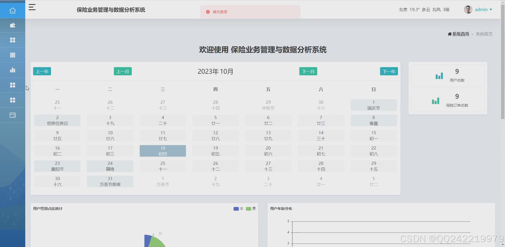The height and width of the screenshot is (247, 505).
Task: Click the credit card icon in sidebar
Action: coord(12,115)
